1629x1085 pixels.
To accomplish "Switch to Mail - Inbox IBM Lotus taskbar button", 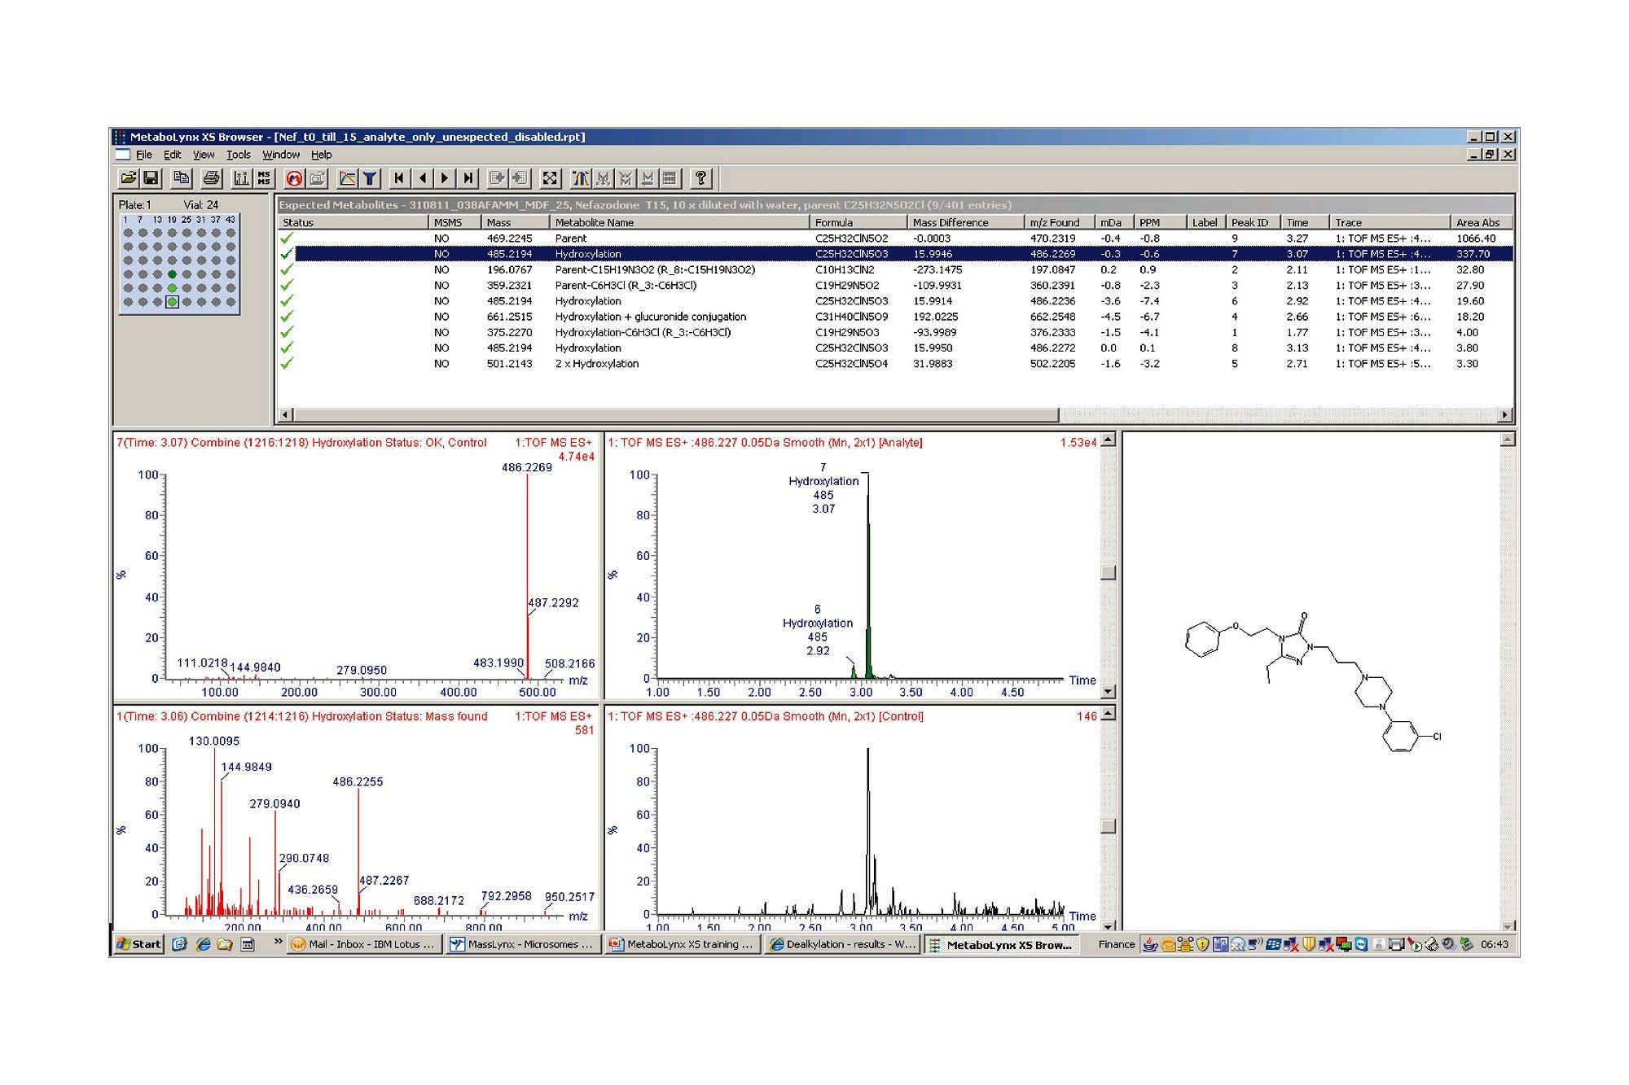I will (365, 944).
